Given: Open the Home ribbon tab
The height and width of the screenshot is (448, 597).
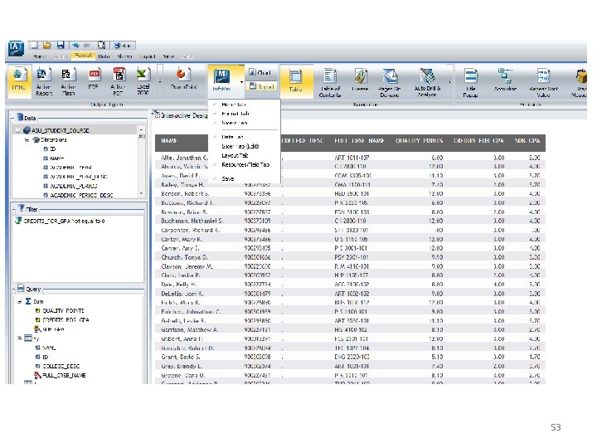Looking at the screenshot, I should (x=40, y=56).
